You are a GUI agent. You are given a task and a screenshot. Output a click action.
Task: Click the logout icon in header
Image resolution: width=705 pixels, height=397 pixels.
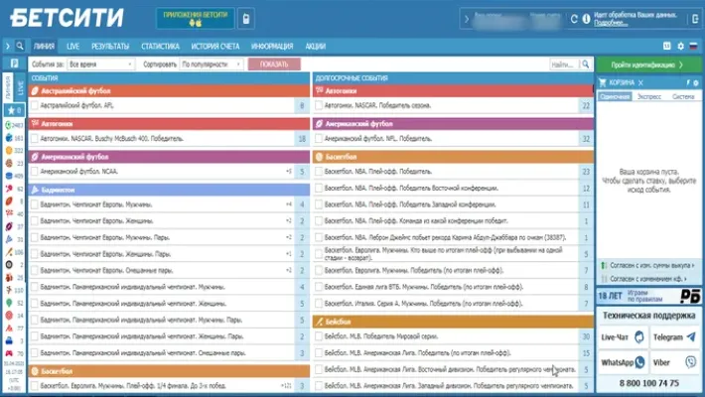coord(695,19)
